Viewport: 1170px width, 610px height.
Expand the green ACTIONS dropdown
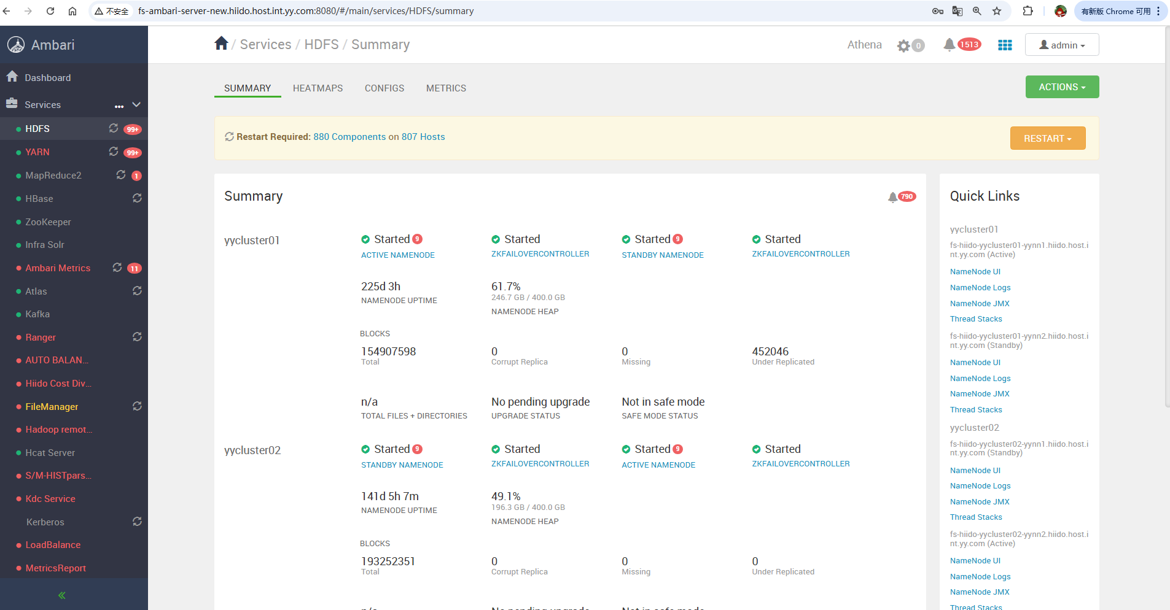(x=1062, y=87)
